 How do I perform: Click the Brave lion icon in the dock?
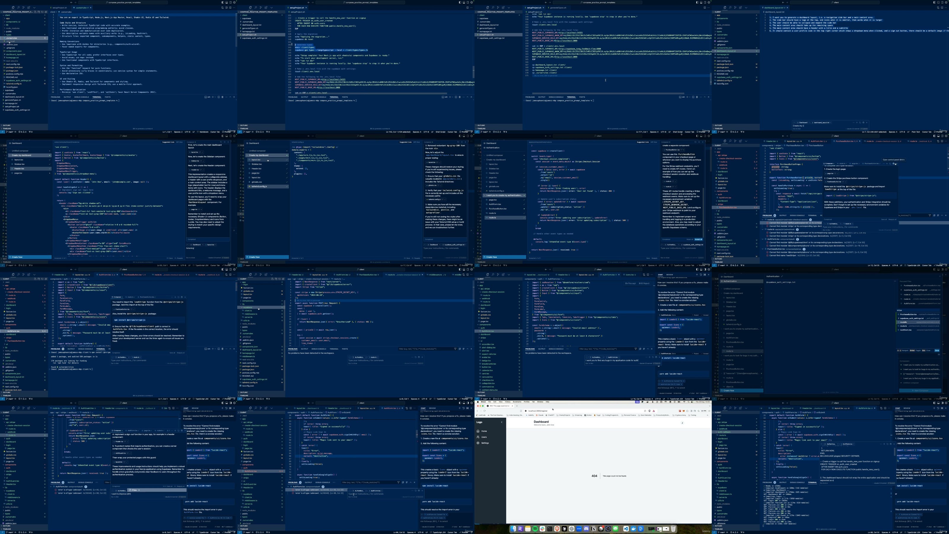click(557, 529)
